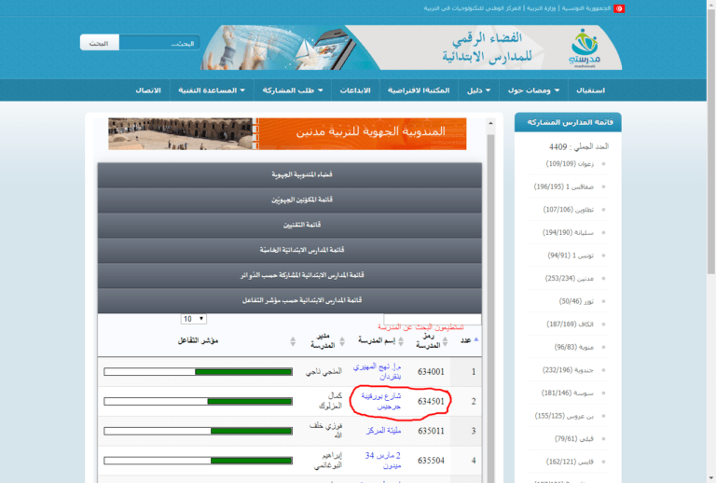The height and width of the screenshot is (483, 716).
Task: Sort by interaction index (مؤشر التفاعل) arrows
Action: click(103, 341)
